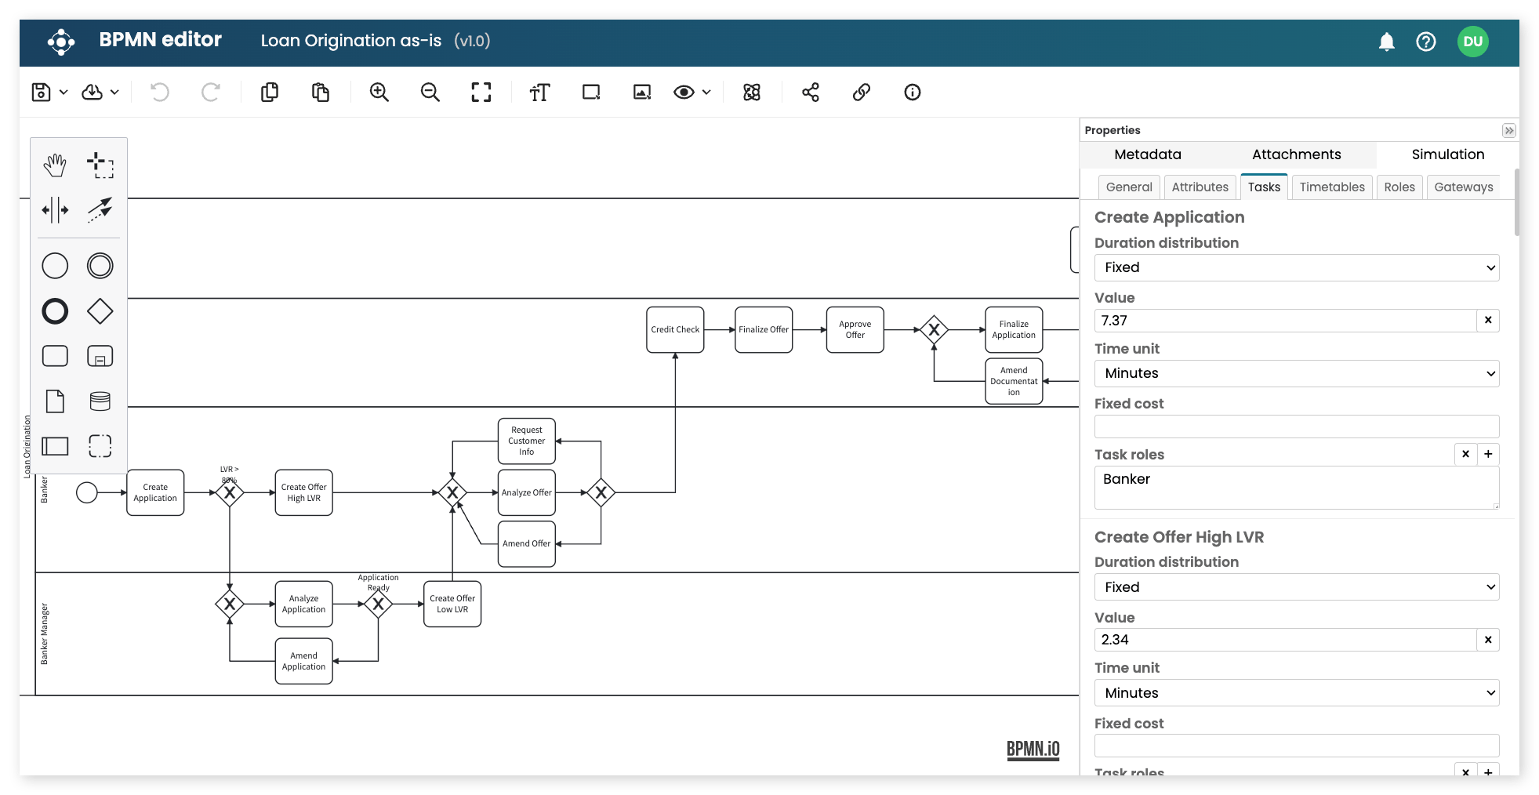Create a start event from palette
The image size is (1539, 795).
[55, 266]
